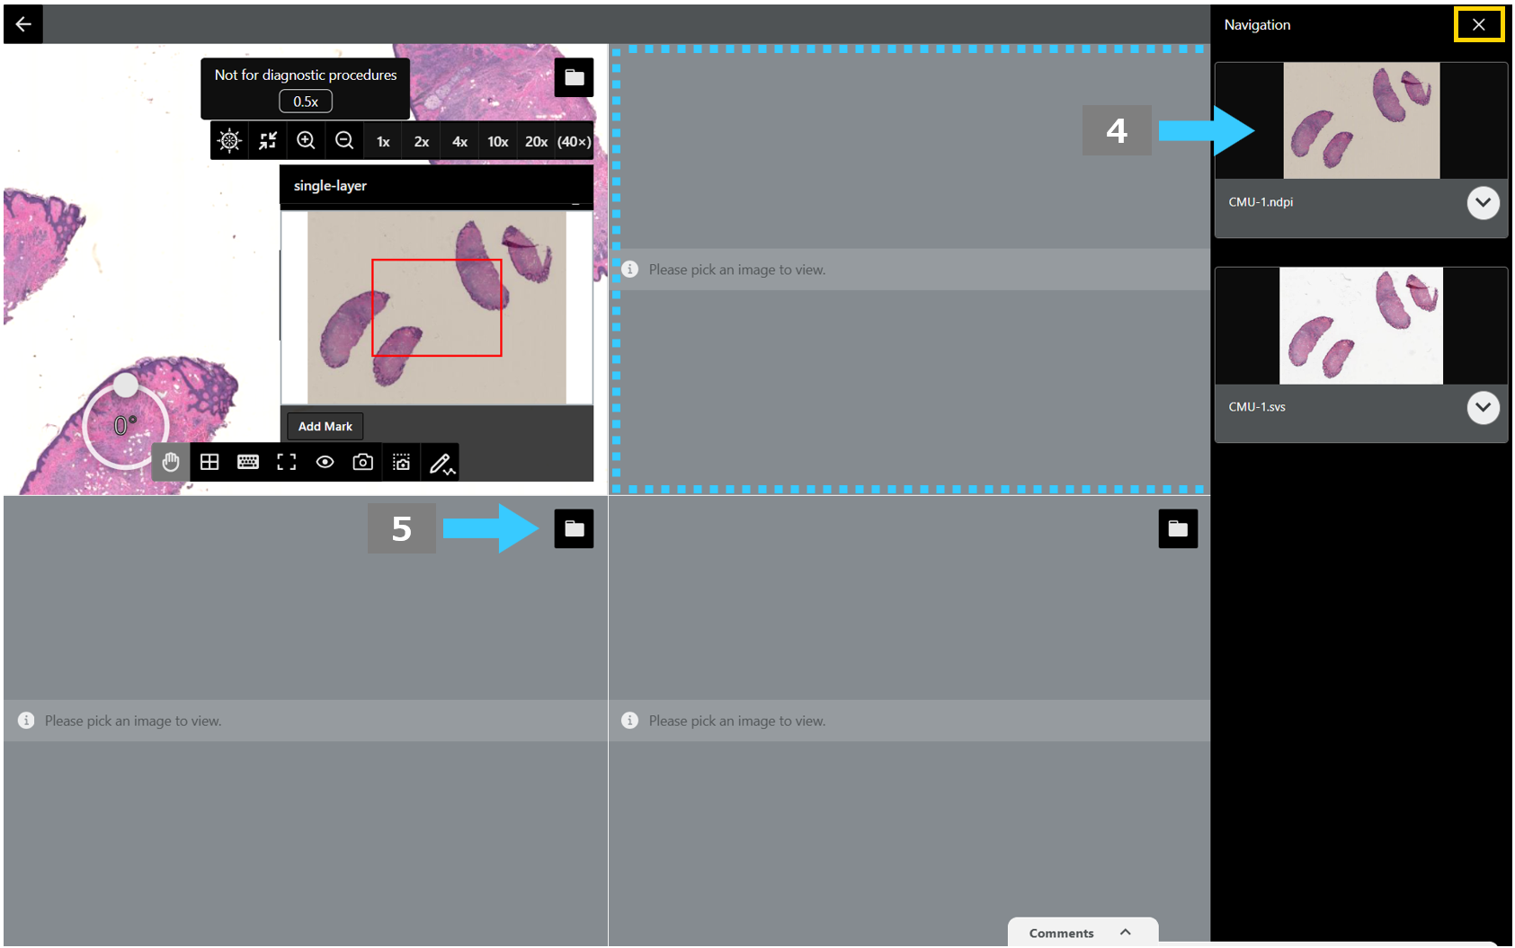This screenshot has height=948, width=1515.
Task: Open the grid layout icon
Action: 209,462
